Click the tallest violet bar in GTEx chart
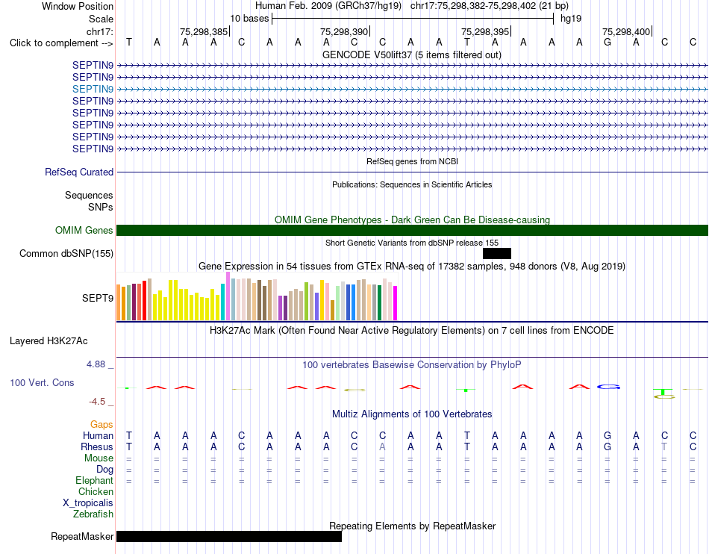The image size is (709, 554). click(228, 296)
